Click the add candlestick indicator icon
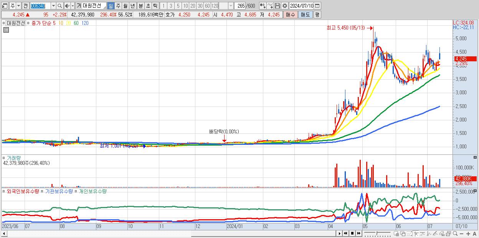479x238 pixels. [263, 6]
